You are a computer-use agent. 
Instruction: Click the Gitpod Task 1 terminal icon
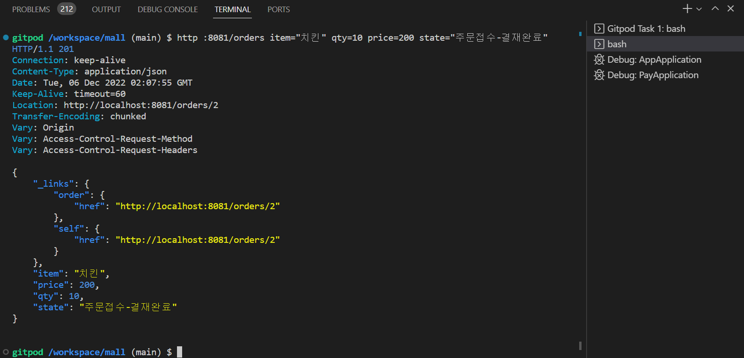pyautogui.click(x=599, y=29)
